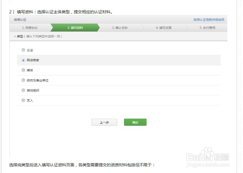Select the 网店商家 radio button
Image resolution: width=243 pixels, height=173 pixels.
pos(23,60)
